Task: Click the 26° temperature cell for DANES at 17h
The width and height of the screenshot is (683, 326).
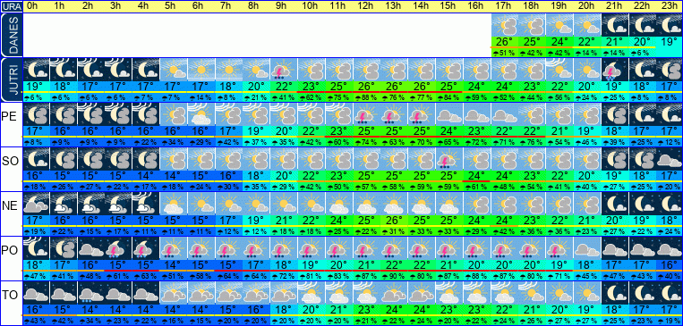Action: coord(504,42)
